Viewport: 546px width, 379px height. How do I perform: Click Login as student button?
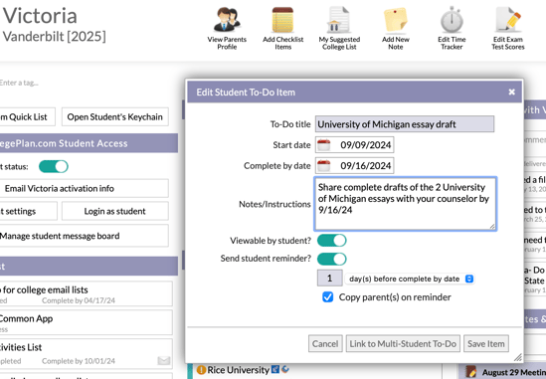[115, 211]
